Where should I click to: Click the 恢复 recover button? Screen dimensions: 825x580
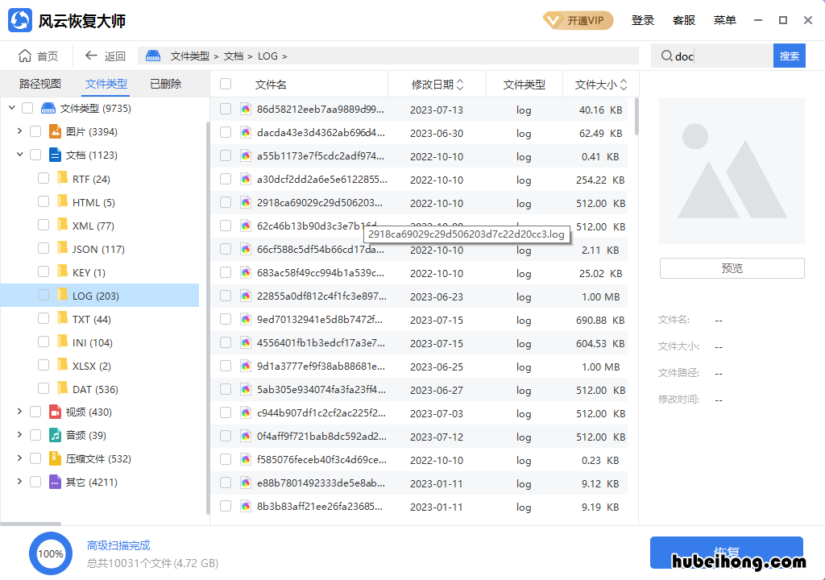click(x=727, y=552)
